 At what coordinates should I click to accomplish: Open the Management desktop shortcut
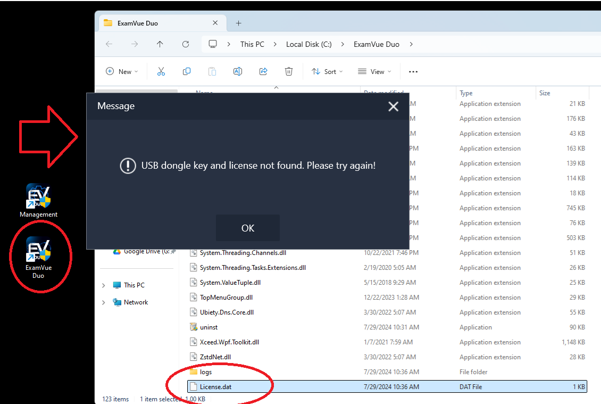tap(38, 201)
